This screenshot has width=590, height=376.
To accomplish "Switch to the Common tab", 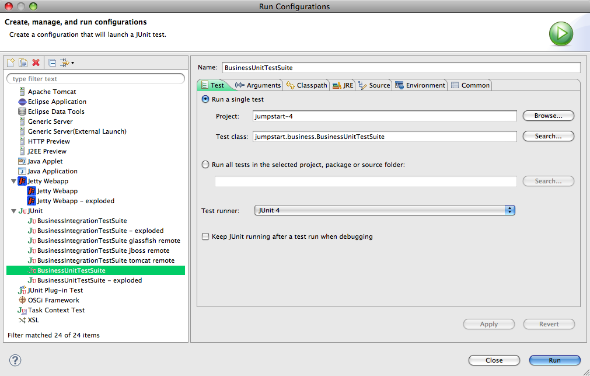I will tap(470, 85).
